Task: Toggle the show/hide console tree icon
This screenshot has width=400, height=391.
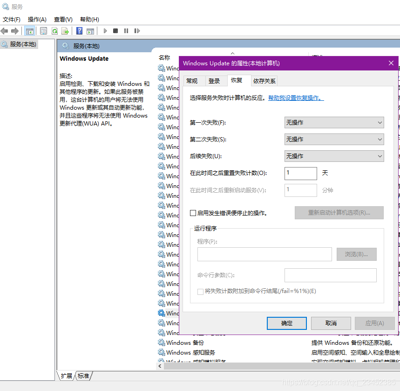Action: click(30, 31)
